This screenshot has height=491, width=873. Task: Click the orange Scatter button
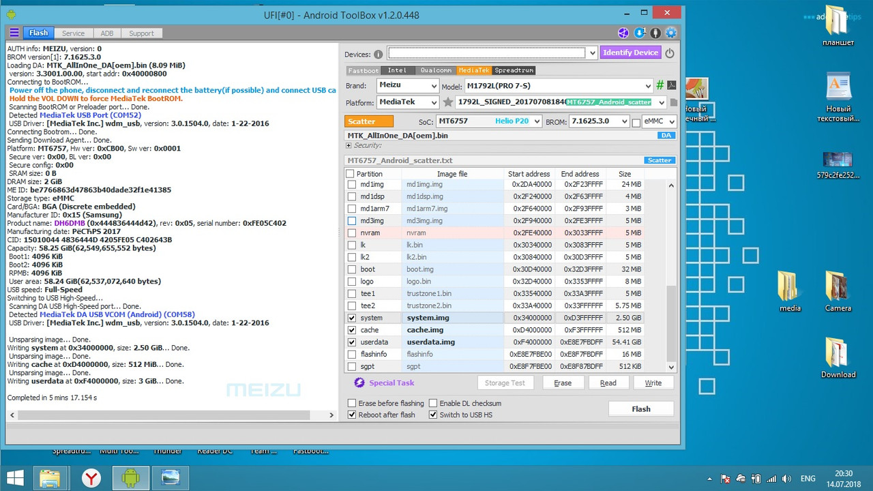click(369, 121)
